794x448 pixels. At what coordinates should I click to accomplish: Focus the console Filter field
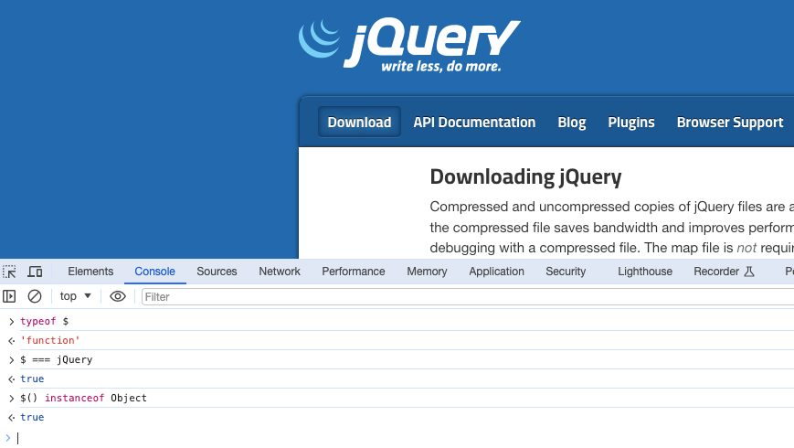[x=468, y=297]
